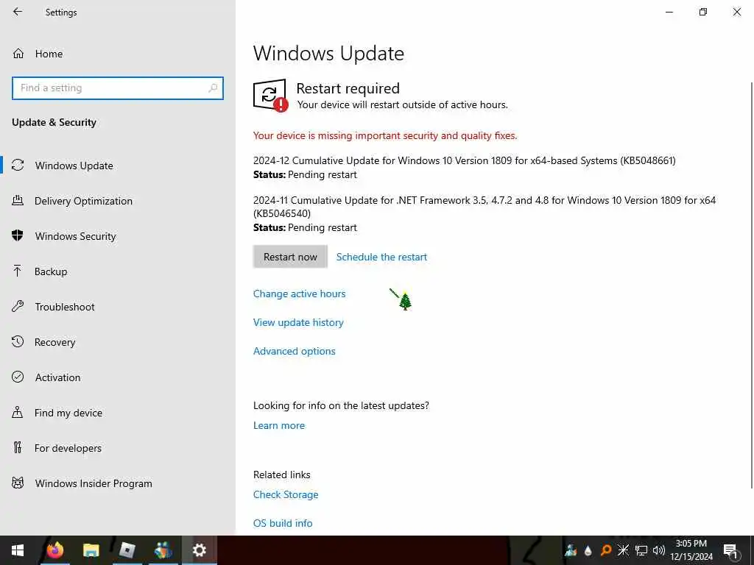Click the Recovery clock icon
754x565 pixels.
18,341
